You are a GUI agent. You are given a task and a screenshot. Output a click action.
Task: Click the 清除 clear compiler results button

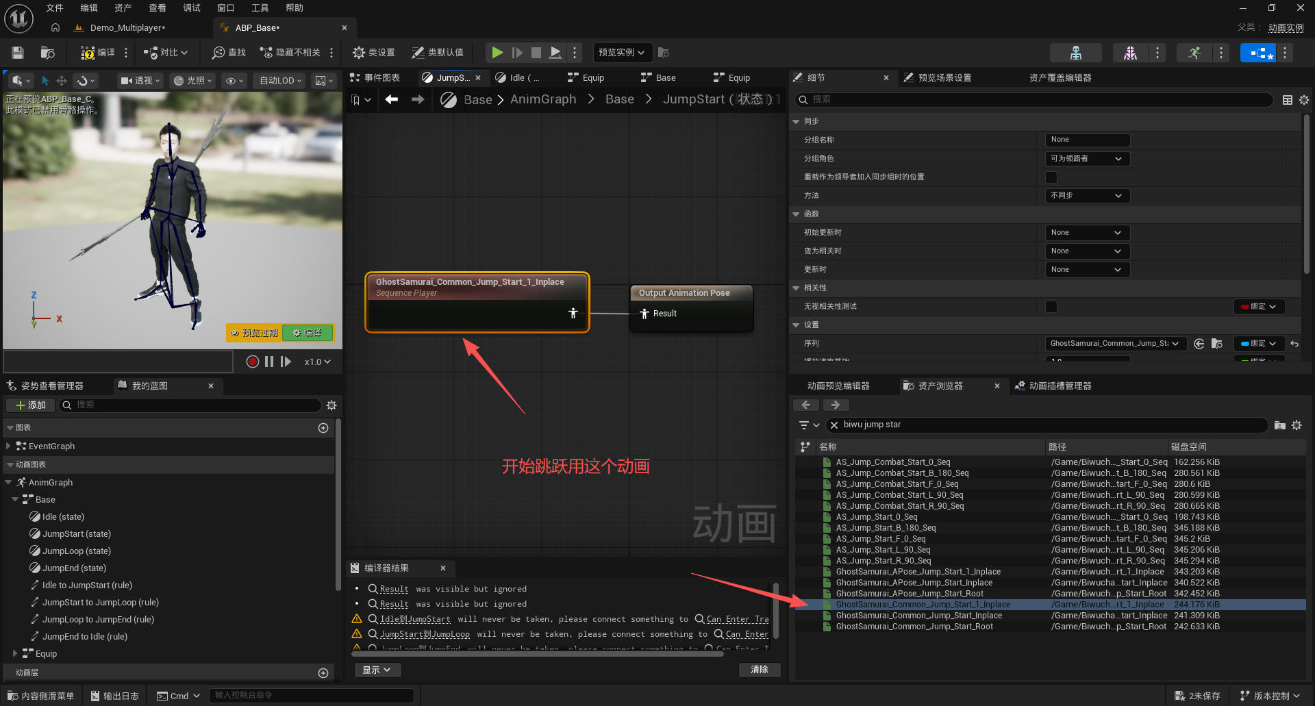pyautogui.click(x=760, y=670)
